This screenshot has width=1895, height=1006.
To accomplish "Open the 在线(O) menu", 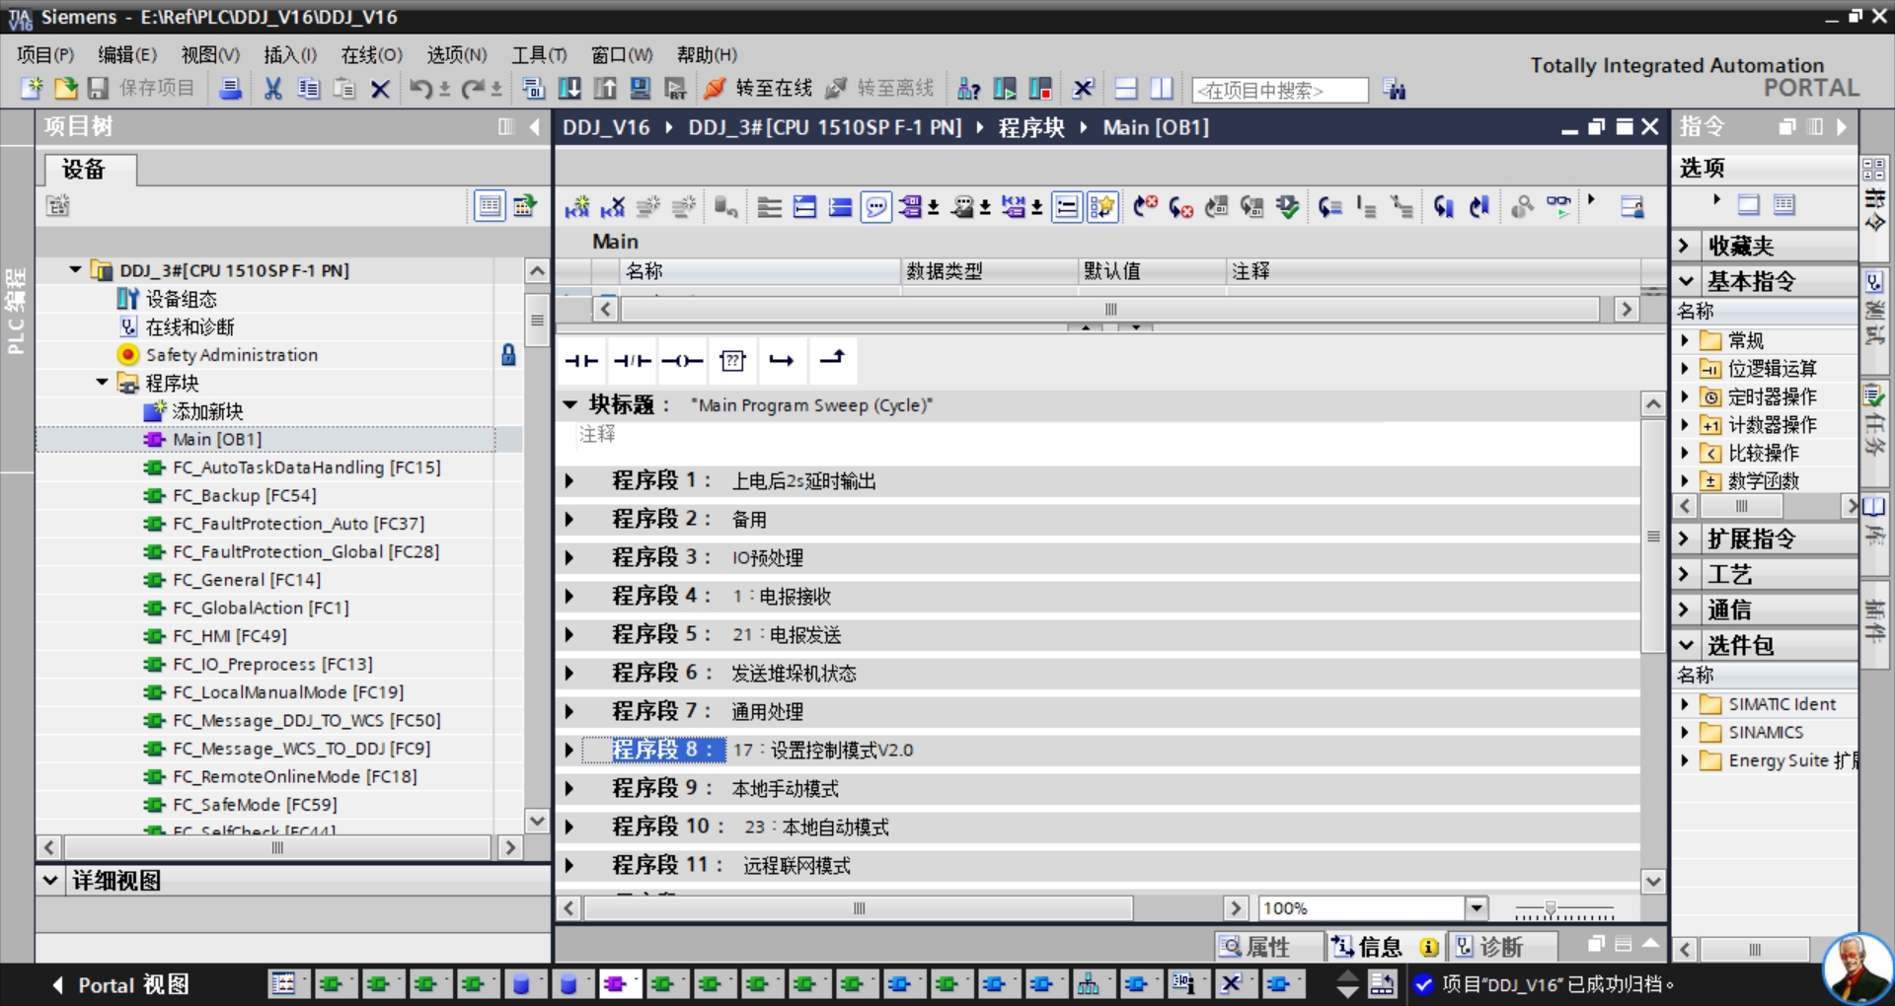I will pos(372,55).
